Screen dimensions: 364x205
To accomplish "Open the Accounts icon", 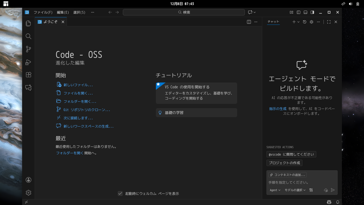I will (28, 180).
